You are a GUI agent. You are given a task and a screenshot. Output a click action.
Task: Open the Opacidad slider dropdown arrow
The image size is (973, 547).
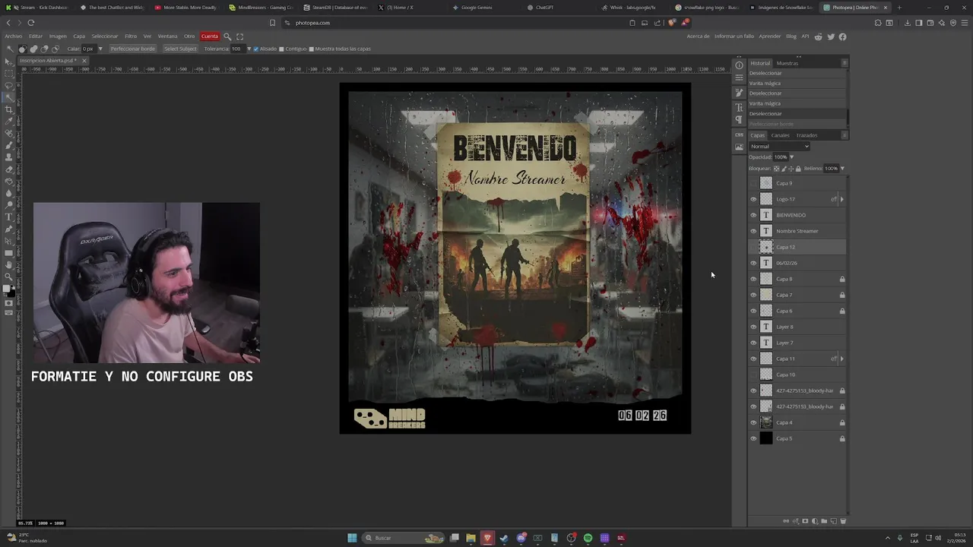click(x=791, y=157)
